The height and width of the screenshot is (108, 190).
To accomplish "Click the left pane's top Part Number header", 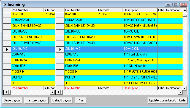I will pos(27,10).
